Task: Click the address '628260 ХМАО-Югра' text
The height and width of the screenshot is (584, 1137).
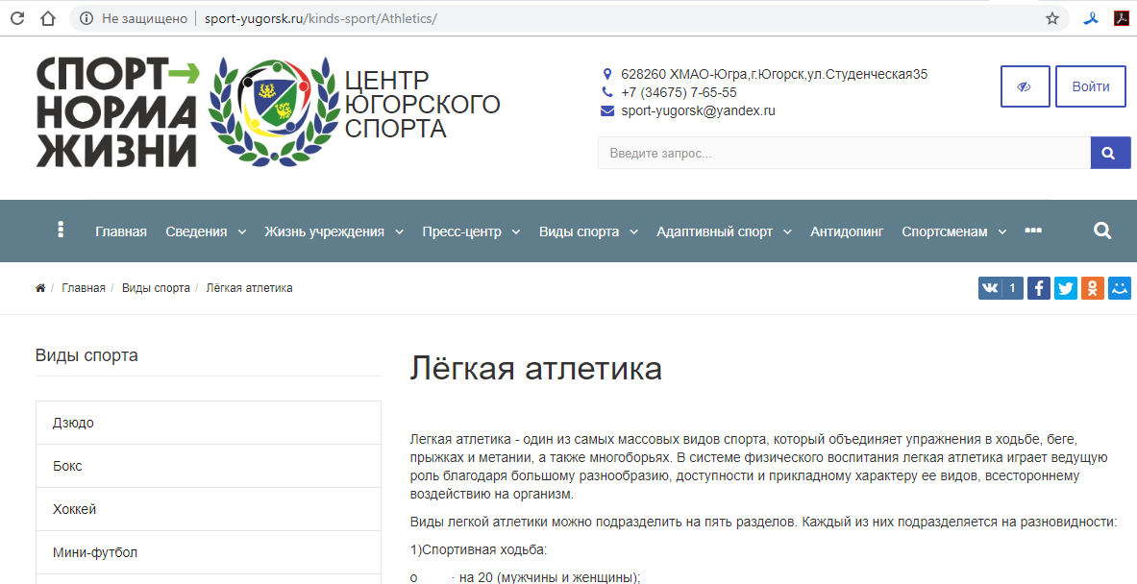Action: tap(775, 74)
